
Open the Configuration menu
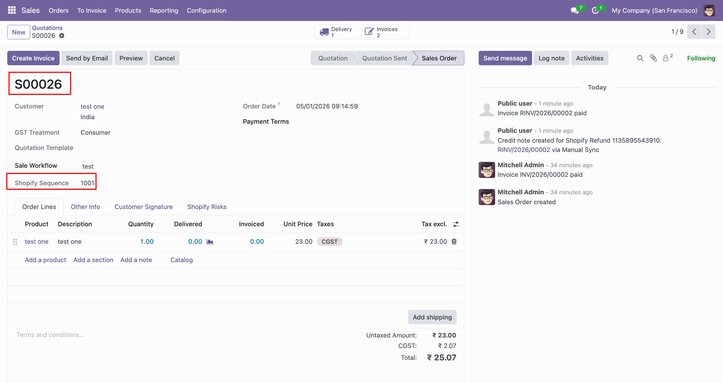tap(207, 11)
